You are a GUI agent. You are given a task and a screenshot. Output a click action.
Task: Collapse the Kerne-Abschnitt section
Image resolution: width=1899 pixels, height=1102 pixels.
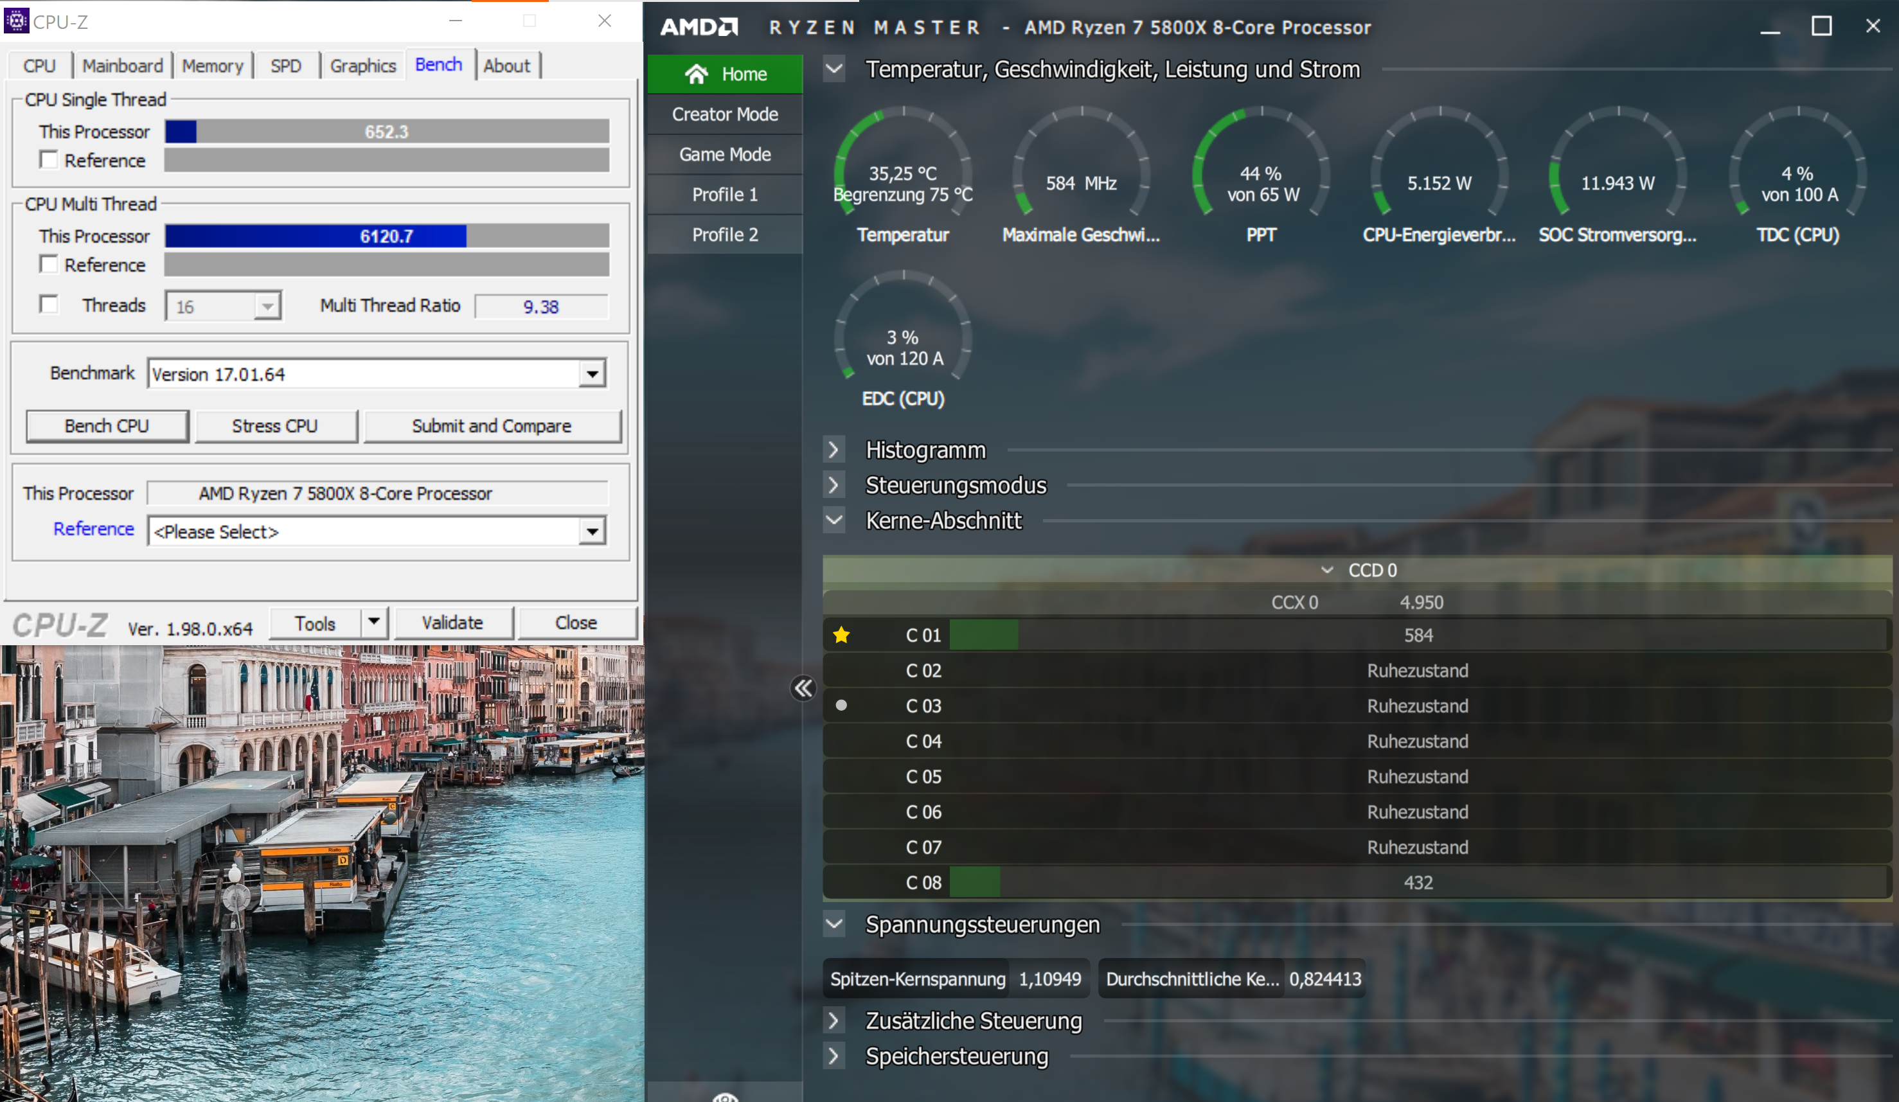pyautogui.click(x=834, y=520)
